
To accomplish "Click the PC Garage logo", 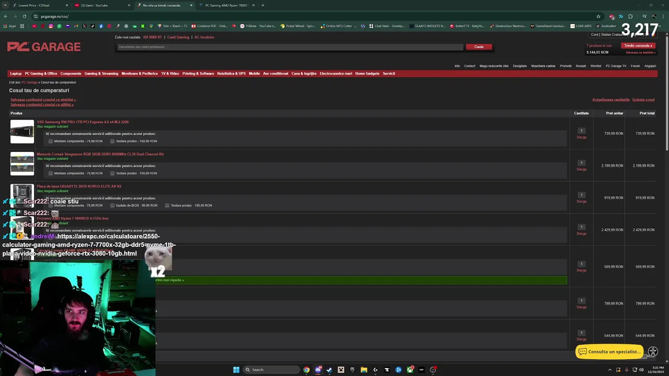I will 44,47.
